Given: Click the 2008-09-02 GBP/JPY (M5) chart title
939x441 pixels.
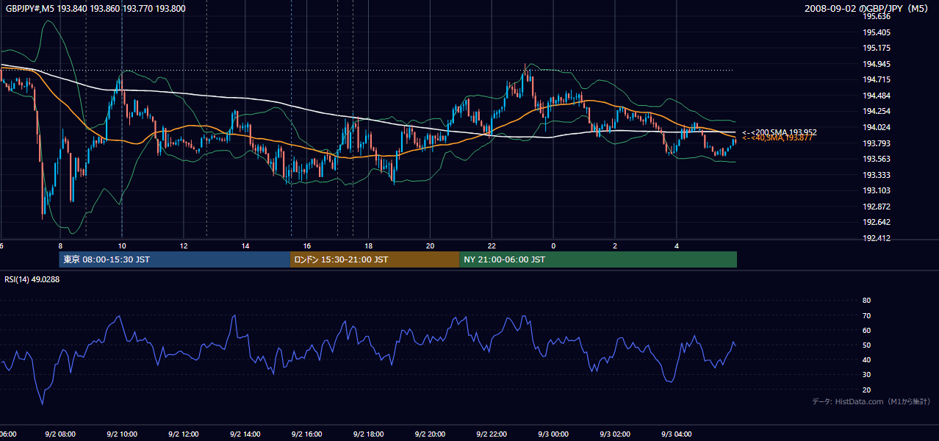Looking at the screenshot, I should pyautogui.click(x=868, y=9).
